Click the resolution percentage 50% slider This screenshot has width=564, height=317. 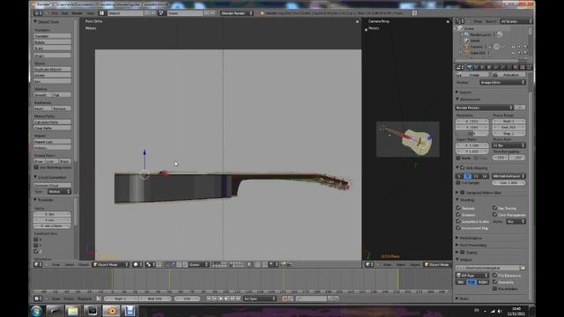pyautogui.click(x=472, y=133)
